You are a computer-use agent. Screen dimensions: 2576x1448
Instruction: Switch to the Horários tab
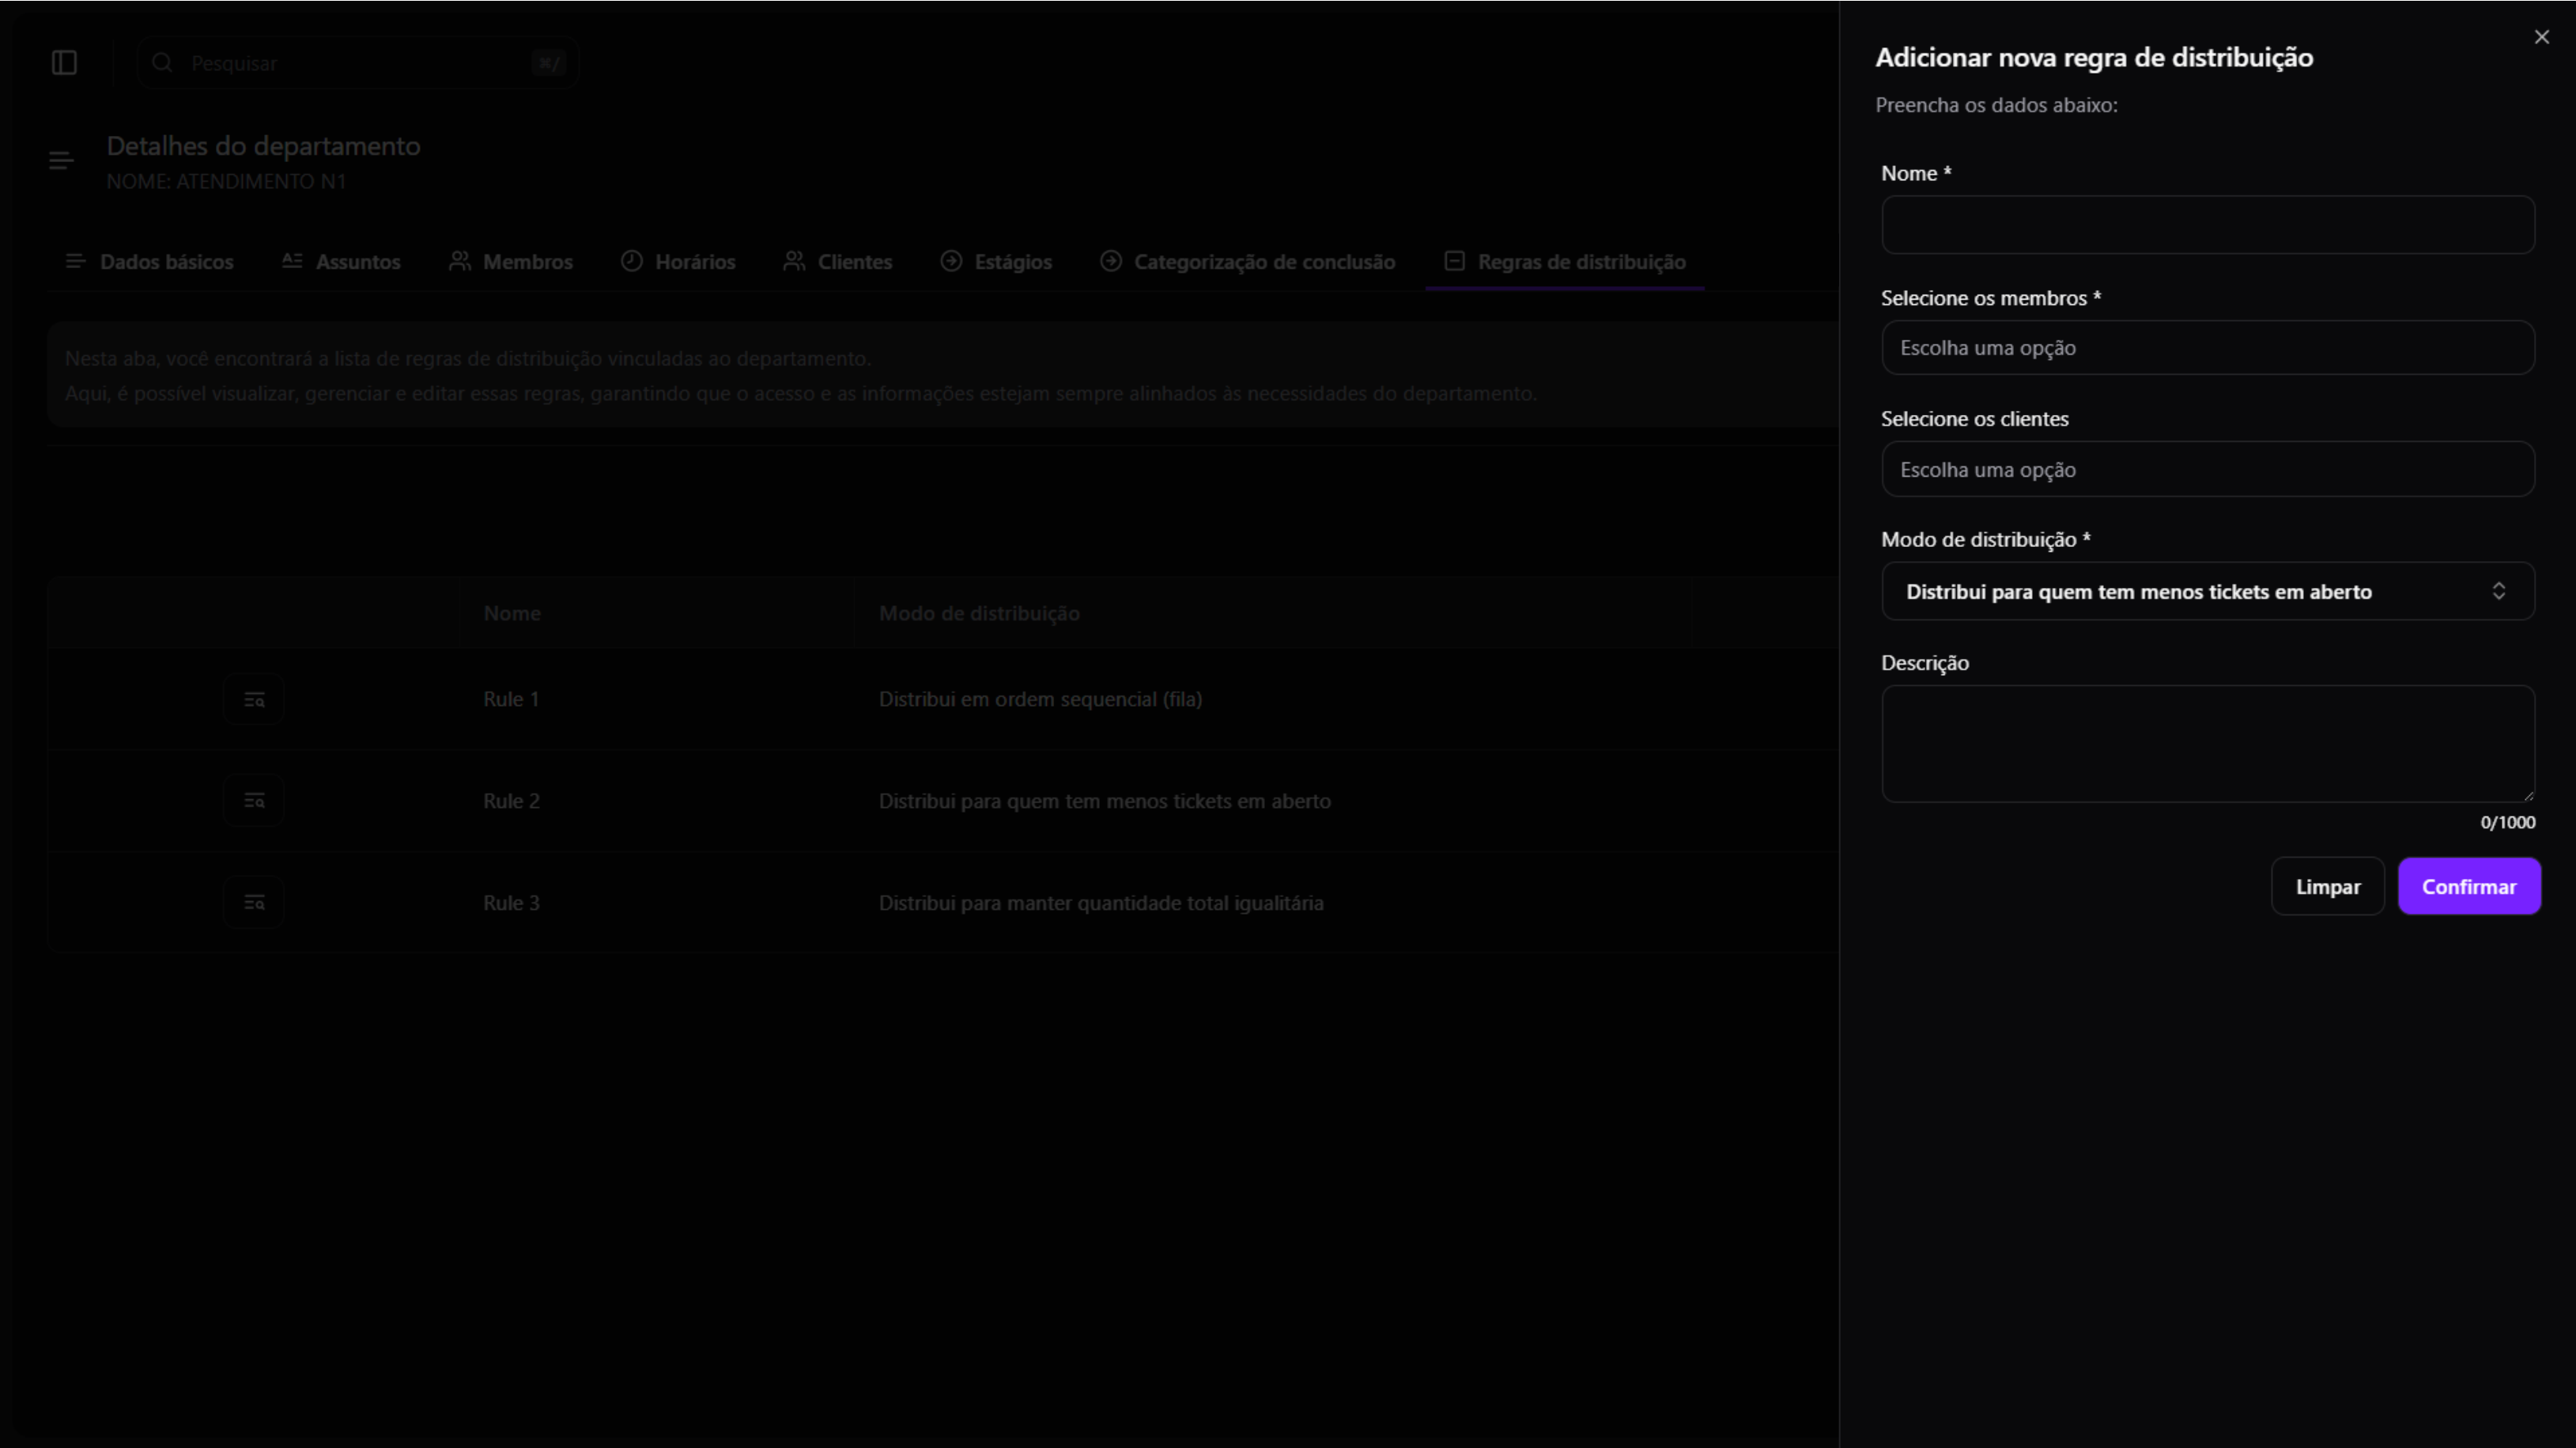click(678, 262)
